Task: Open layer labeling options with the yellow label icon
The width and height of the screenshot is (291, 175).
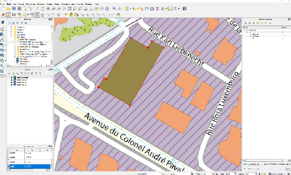Action: [x=65, y=15]
